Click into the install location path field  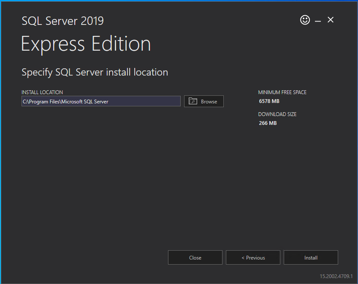click(x=101, y=101)
